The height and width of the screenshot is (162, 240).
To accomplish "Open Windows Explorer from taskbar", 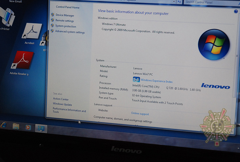I will [16, 126].
